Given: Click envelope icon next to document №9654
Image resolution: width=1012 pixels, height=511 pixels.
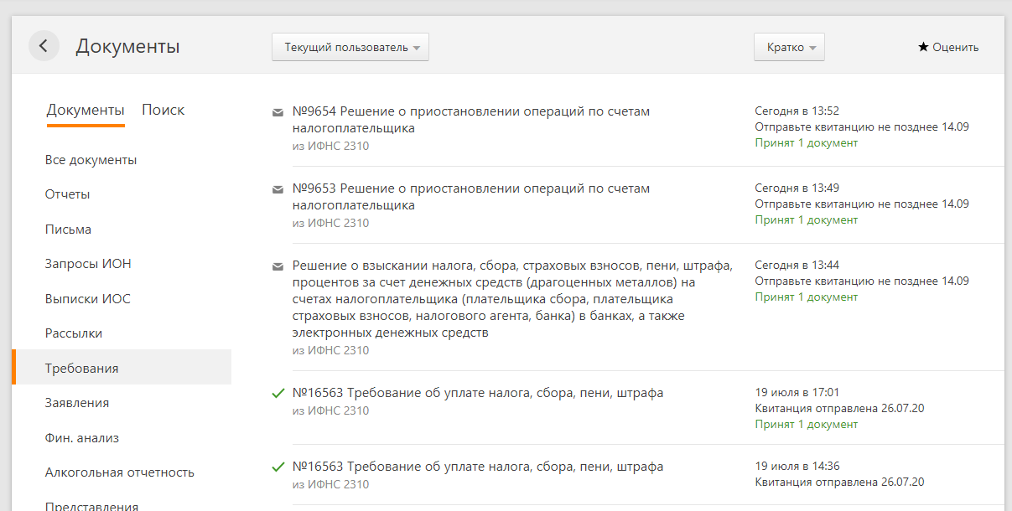Looking at the screenshot, I should [x=278, y=112].
